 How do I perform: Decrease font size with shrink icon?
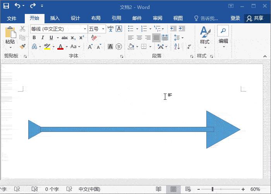coord(99,47)
